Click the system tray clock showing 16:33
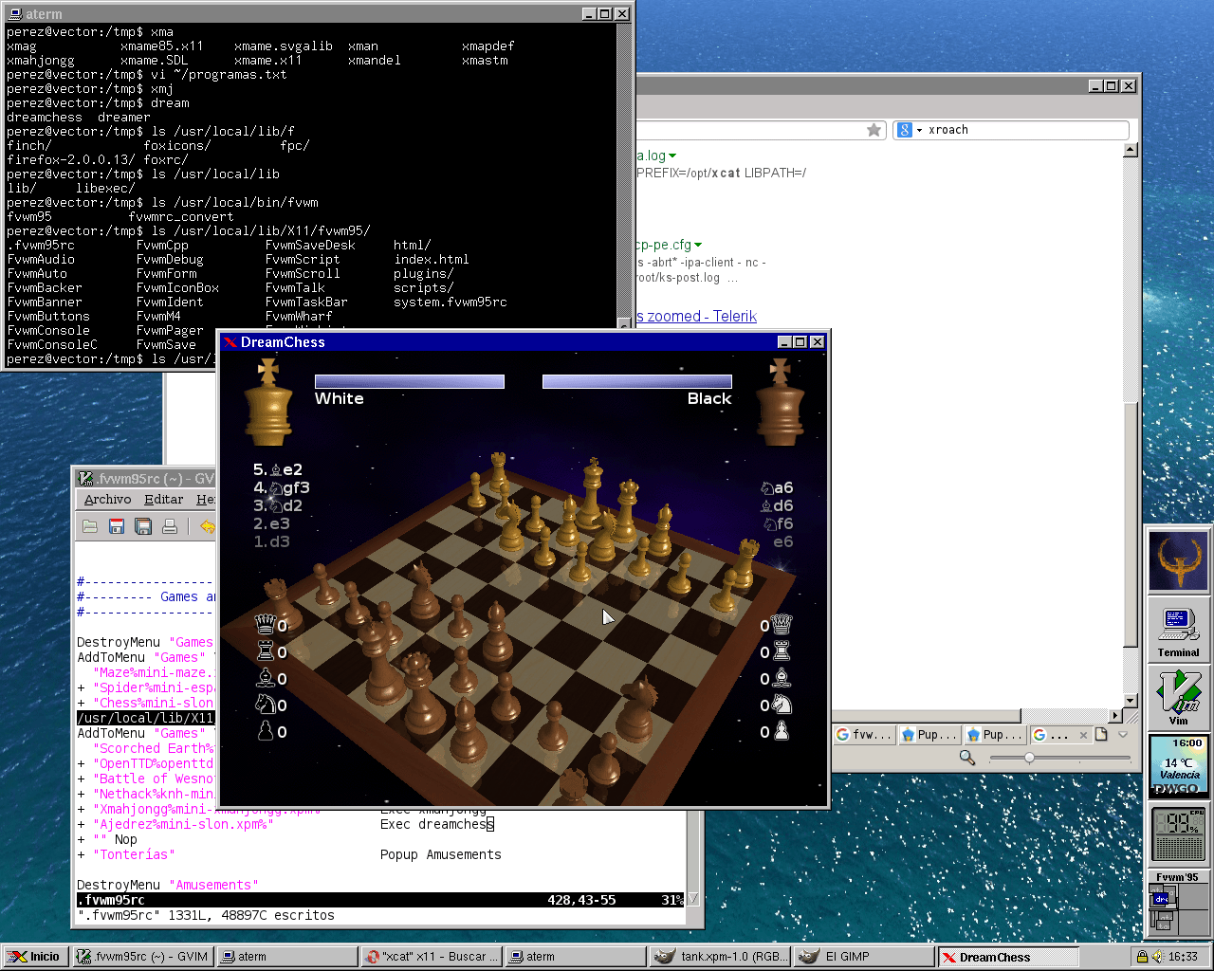The image size is (1214, 971). coord(1183,957)
